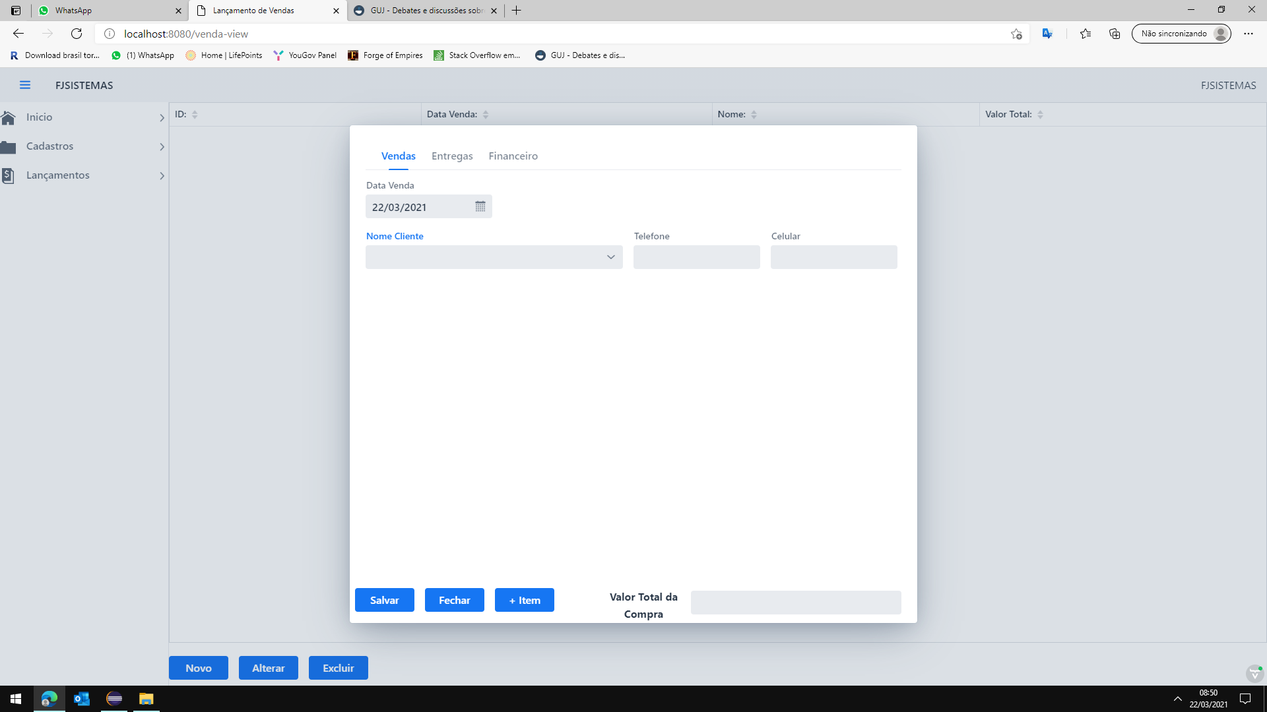Click the Telefone input field
The height and width of the screenshot is (712, 1267).
[x=696, y=257]
